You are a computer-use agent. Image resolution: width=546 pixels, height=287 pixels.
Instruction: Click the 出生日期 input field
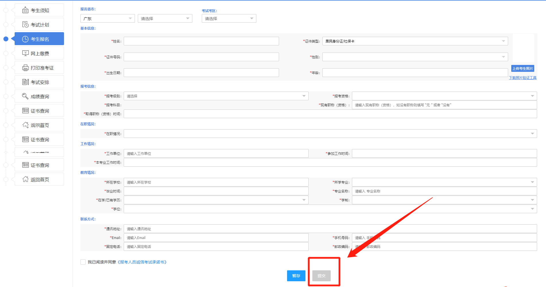[201, 73]
